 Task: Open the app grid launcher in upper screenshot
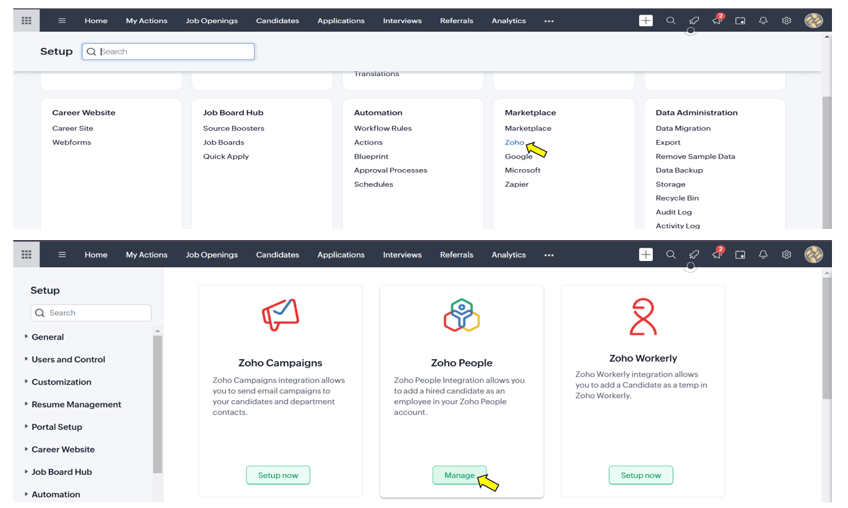(26, 21)
